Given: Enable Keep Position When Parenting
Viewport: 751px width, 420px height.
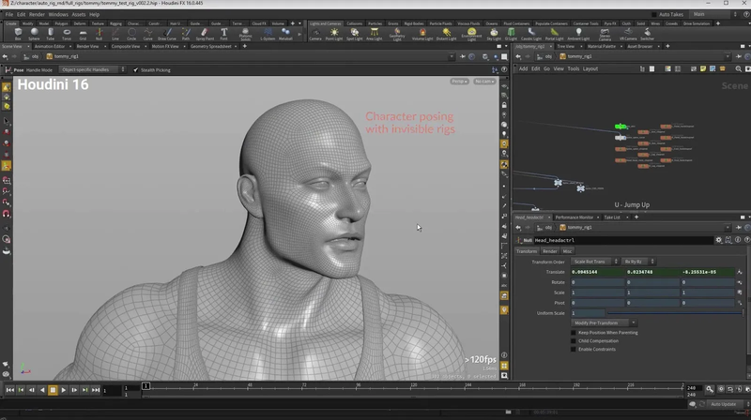Looking at the screenshot, I should coord(574,332).
